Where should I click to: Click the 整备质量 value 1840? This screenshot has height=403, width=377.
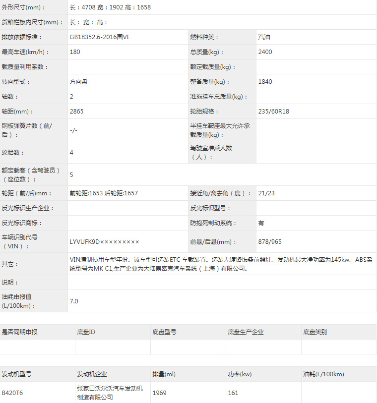[x=265, y=82]
